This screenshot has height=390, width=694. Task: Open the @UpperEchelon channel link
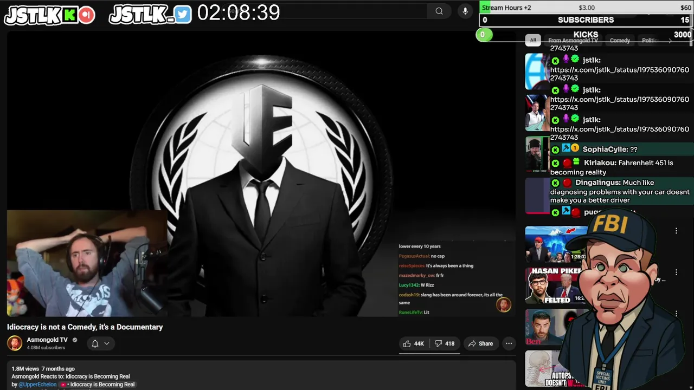tap(37, 385)
